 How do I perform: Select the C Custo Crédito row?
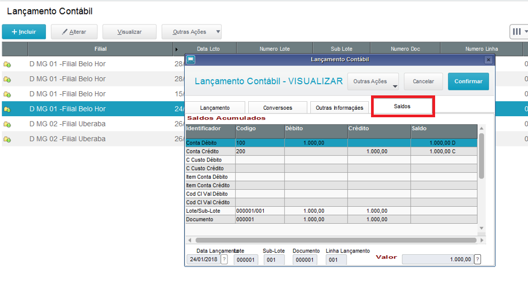(332, 168)
